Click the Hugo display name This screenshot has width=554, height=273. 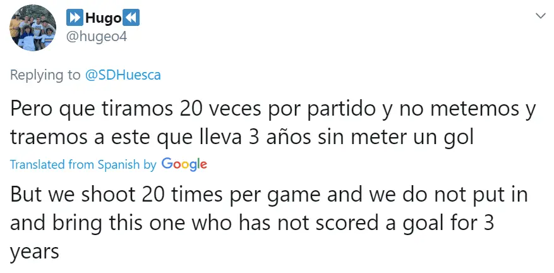pos(103,18)
